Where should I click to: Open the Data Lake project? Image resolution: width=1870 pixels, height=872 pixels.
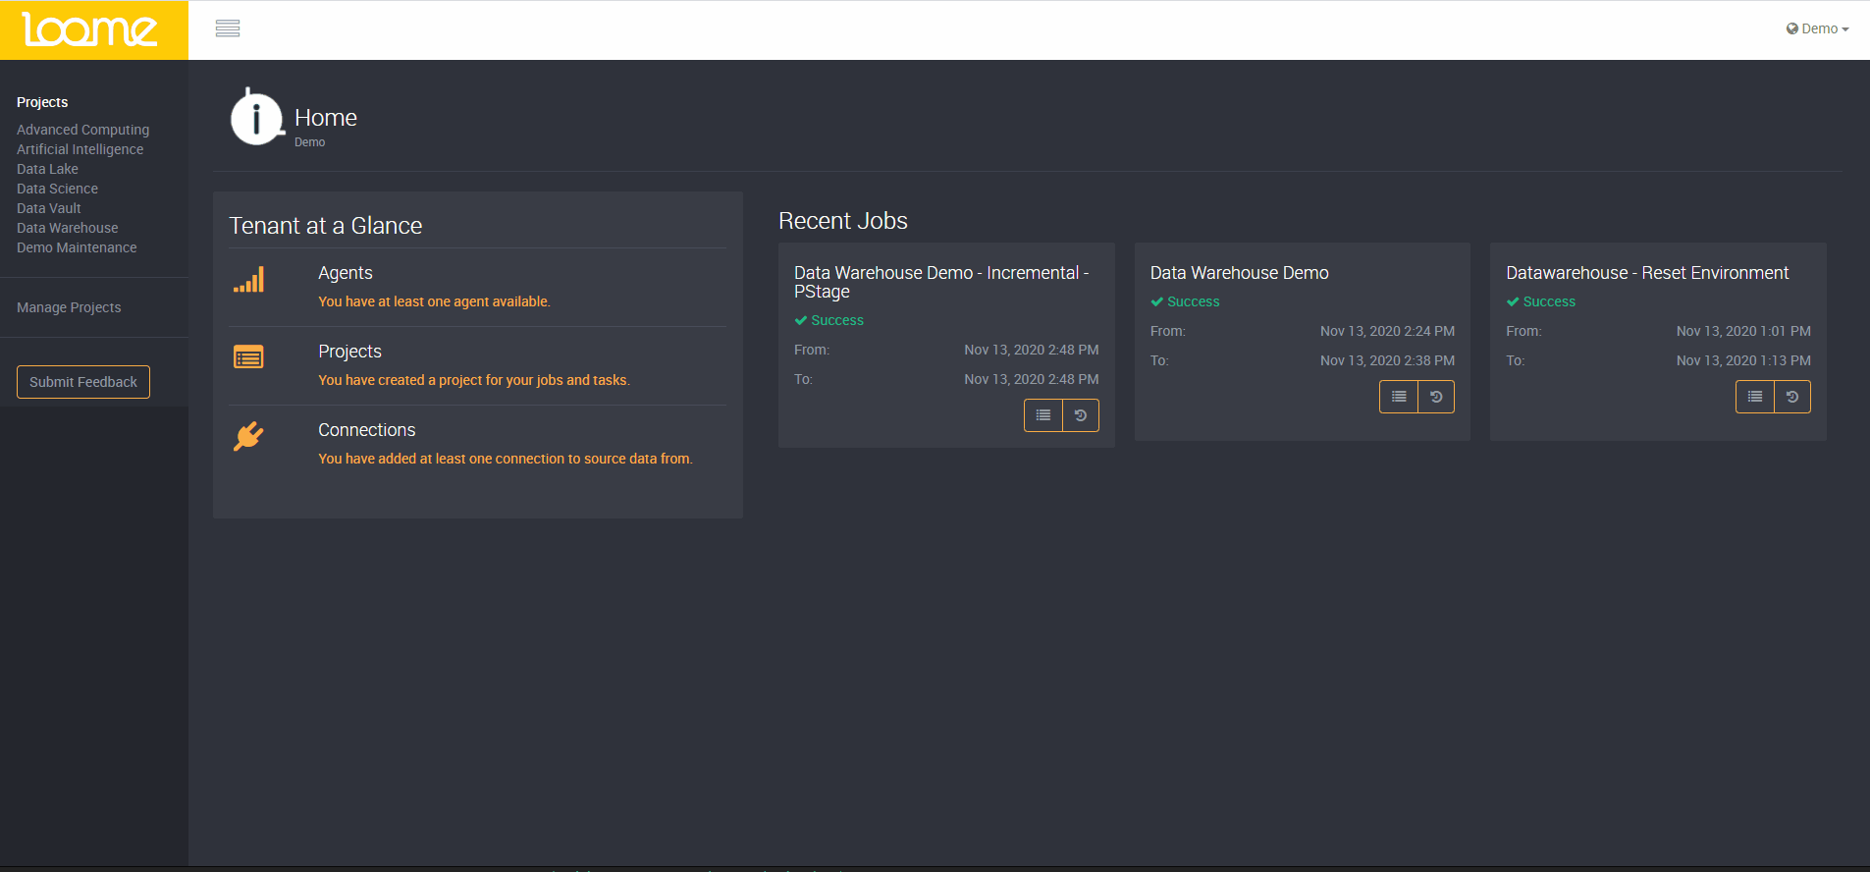click(47, 169)
